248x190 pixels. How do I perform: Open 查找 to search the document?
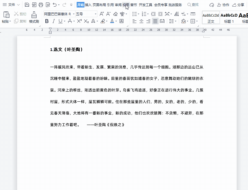click(193, 5)
